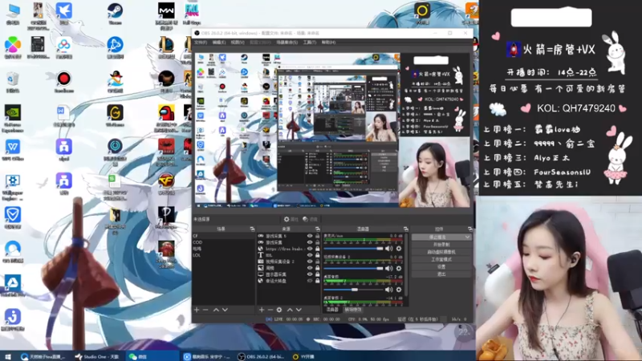This screenshot has height=361, width=642.
Task: Open the Windows Start button
Action: point(7,356)
